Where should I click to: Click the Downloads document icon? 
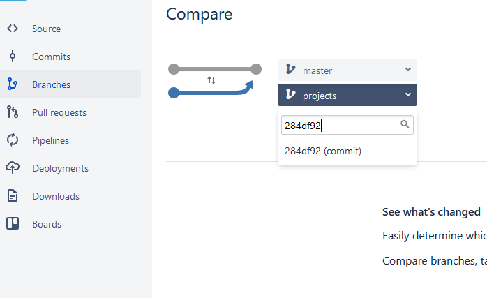(13, 196)
